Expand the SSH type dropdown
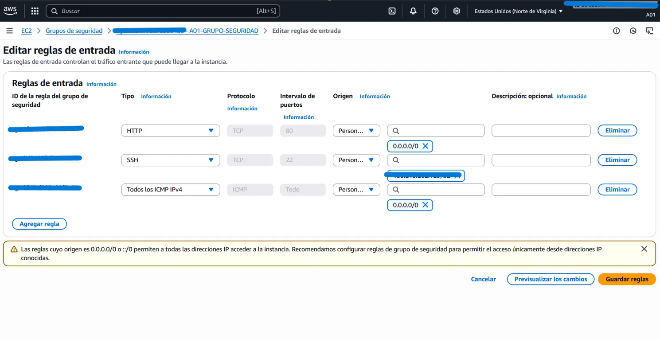 pyautogui.click(x=171, y=160)
